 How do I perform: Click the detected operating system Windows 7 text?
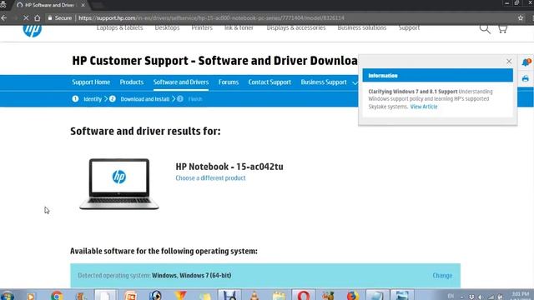click(x=191, y=276)
